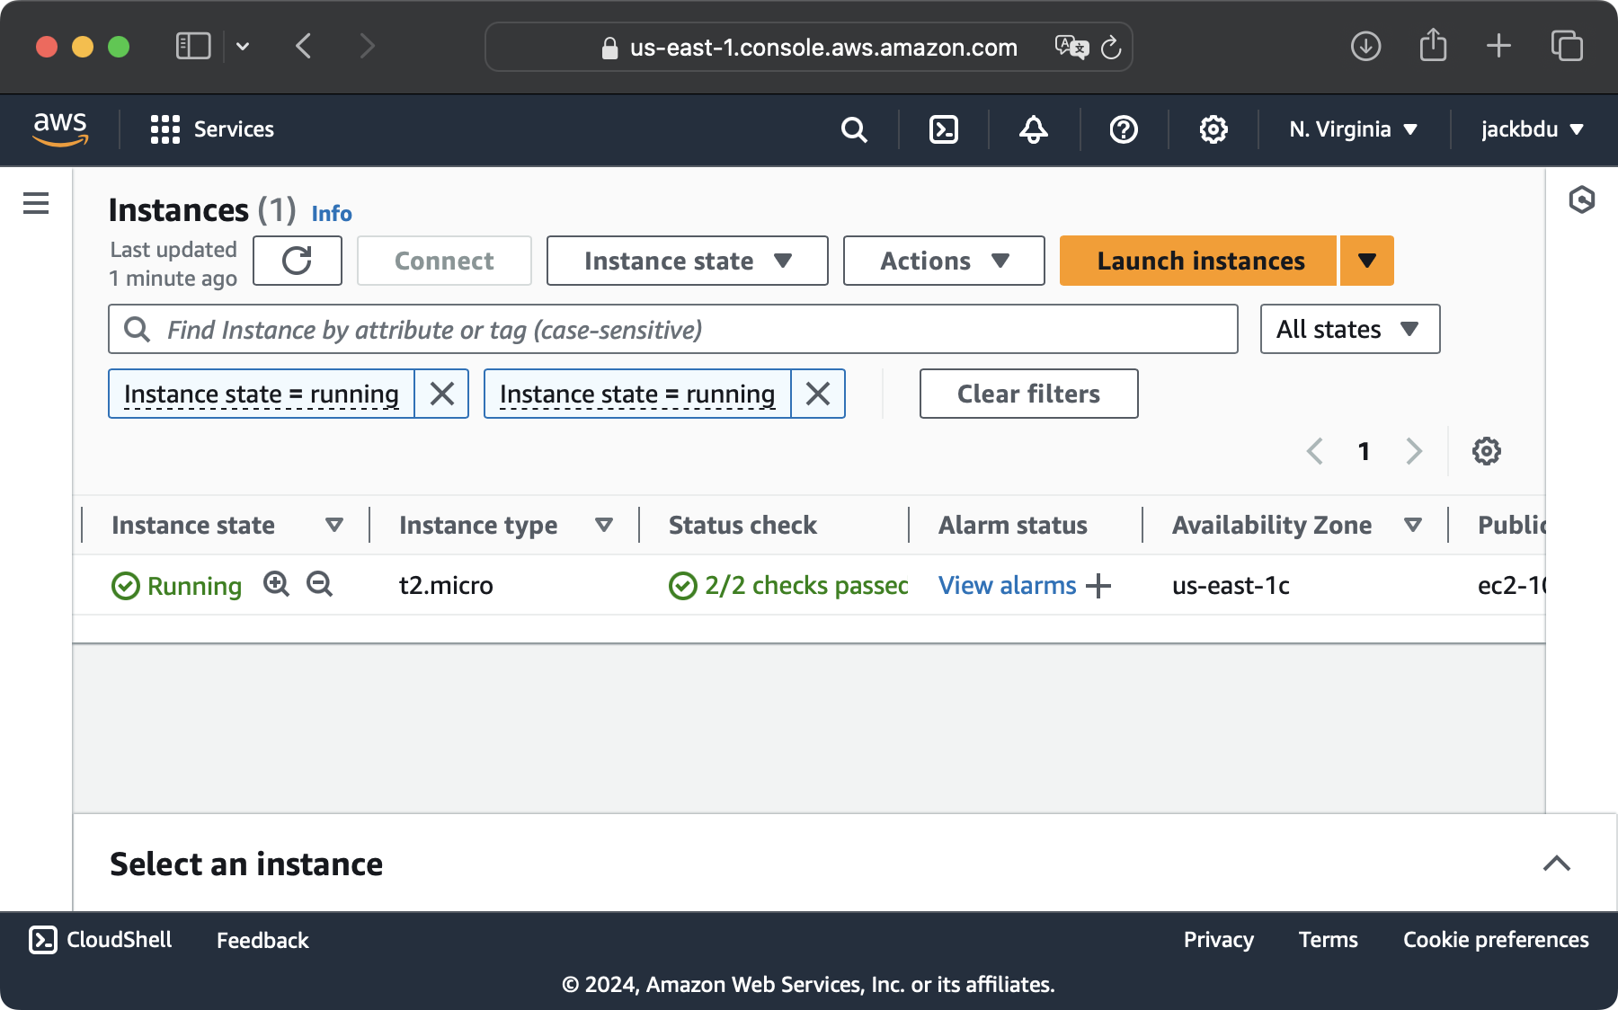Open the N. Virginia region menu
The width and height of the screenshot is (1618, 1010).
click(1352, 129)
